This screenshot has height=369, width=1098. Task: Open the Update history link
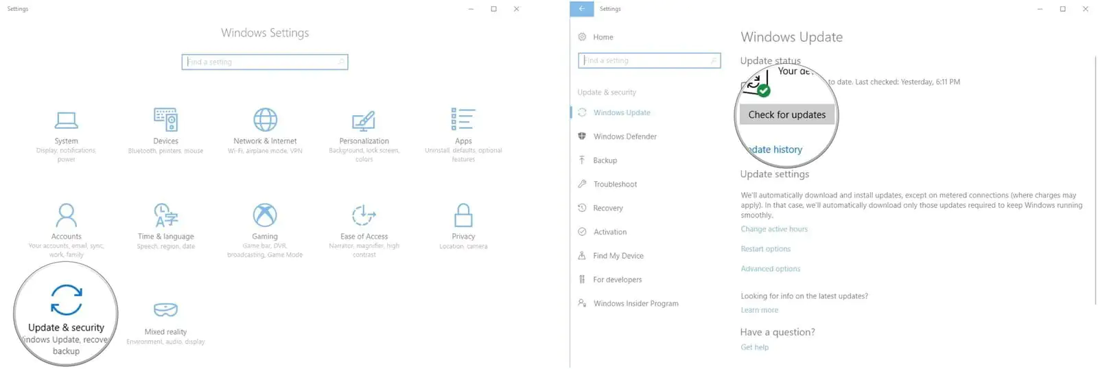click(775, 150)
